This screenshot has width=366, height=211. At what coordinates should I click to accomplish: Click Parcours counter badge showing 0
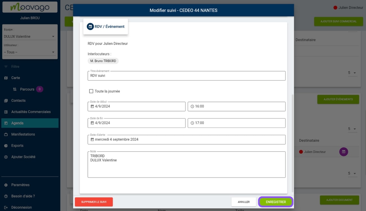pos(40,89)
